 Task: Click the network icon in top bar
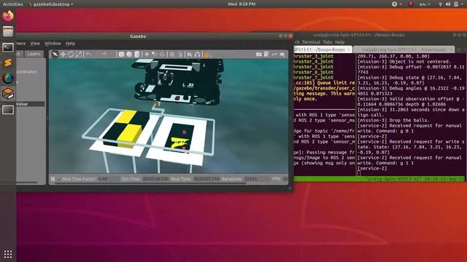440,4
